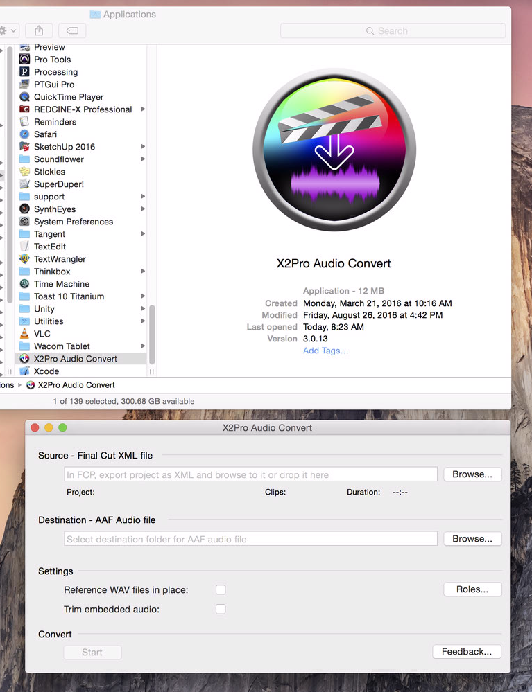The width and height of the screenshot is (532, 692).
Task: Toggle the Trim embedded audio checkbox
Action: click(221, 609)
